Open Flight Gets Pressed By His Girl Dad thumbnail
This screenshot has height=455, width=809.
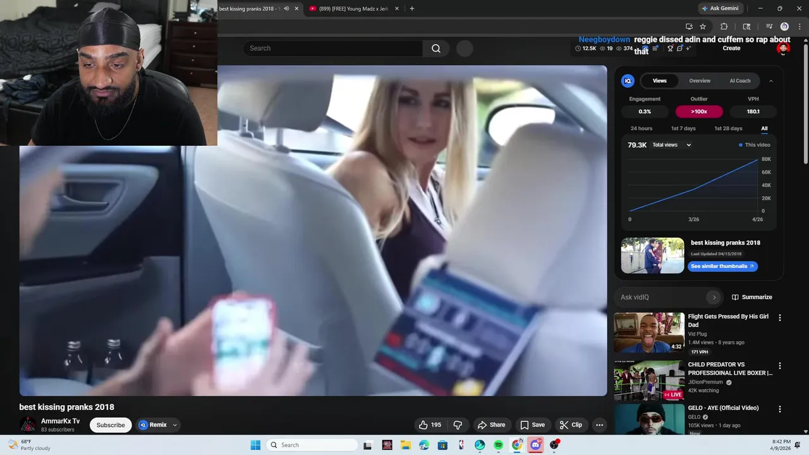click(x=649, y=332)
